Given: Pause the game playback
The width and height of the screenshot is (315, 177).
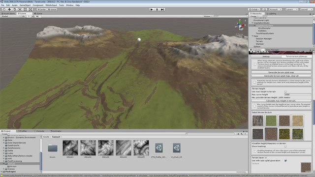Looking at the screenshot, I should [157, 9].
